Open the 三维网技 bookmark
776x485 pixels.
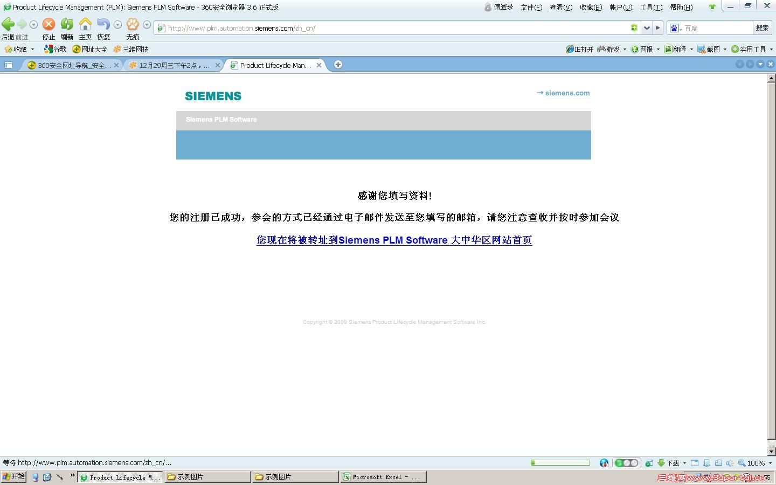click(131, 49)
